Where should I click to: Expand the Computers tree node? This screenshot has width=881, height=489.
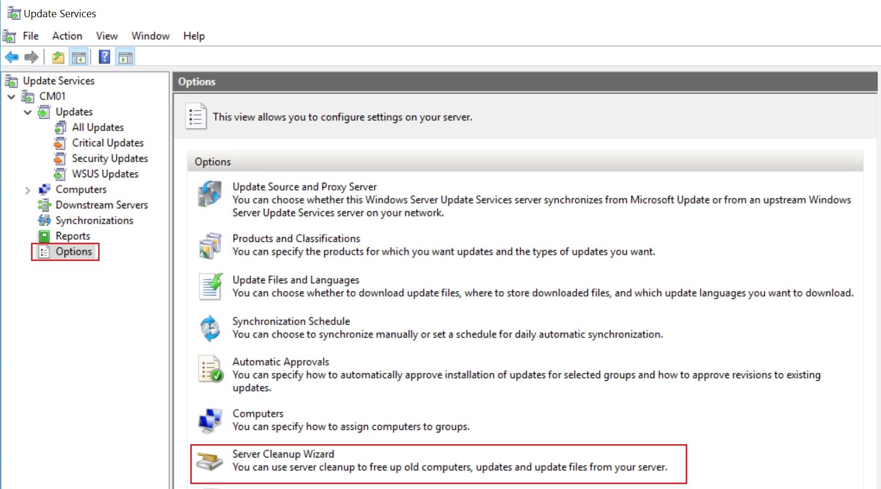click(x=28, y=190)
